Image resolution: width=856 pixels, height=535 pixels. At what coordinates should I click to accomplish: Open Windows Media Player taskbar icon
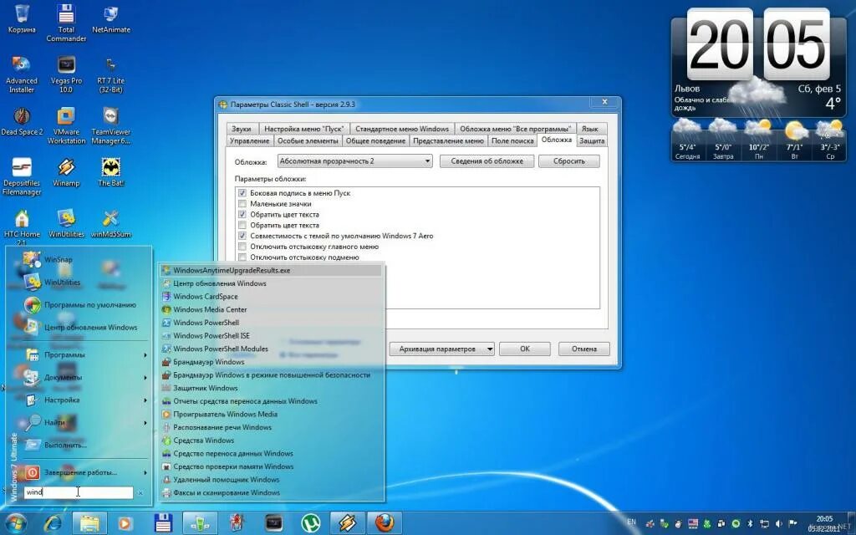tap(125, 523)
